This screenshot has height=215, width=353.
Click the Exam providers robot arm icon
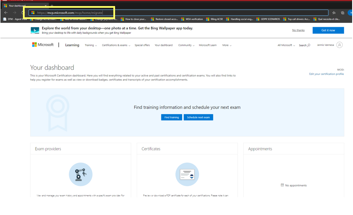(80, 174)
